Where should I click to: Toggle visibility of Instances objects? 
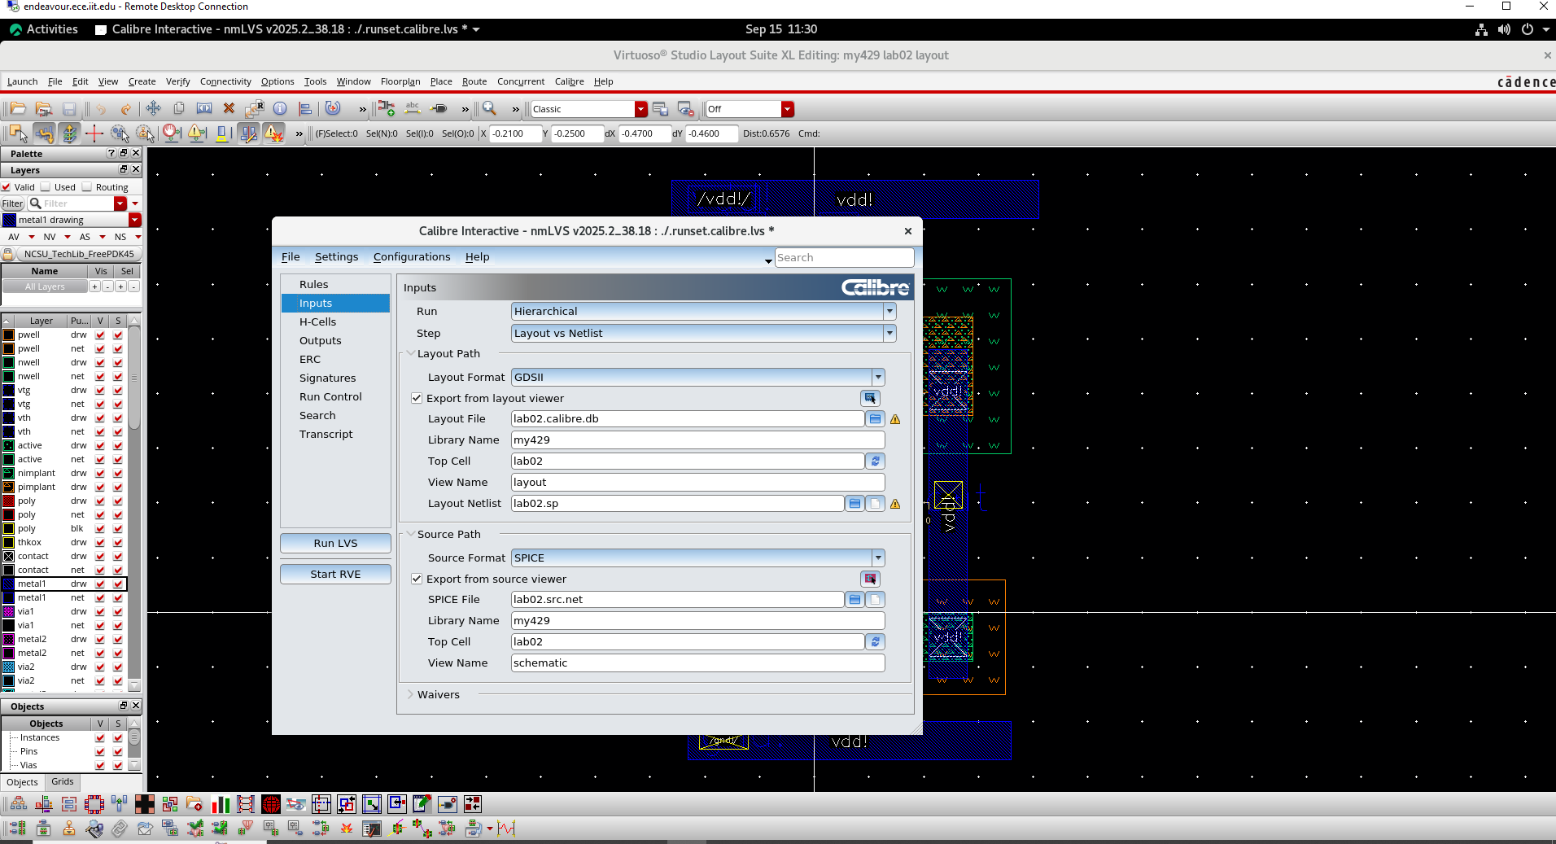coord(100,738)
